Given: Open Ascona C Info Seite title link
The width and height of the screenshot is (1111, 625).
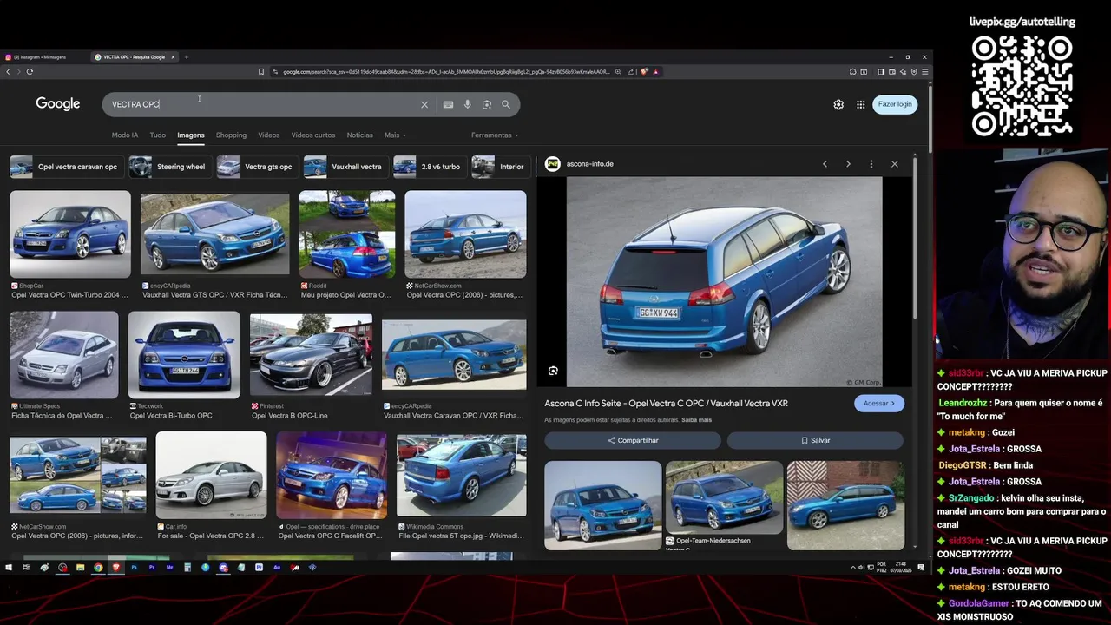Looking at the screenshot, I should click(666, 404).
